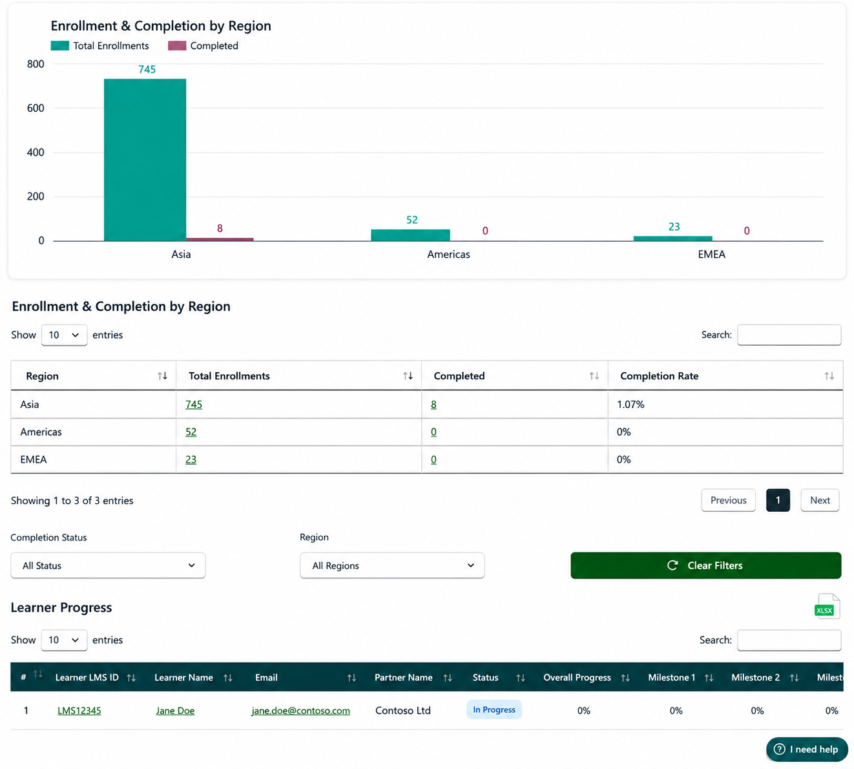
Task: Go to Previous page of region table
Action: pos(728,500)
